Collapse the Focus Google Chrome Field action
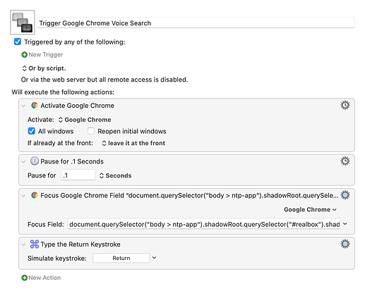 (x=23, y=195)
